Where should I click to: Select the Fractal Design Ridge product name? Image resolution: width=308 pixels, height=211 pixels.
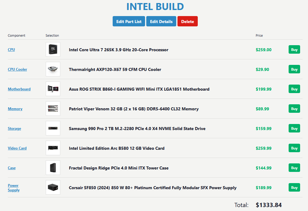click(x=119, y=168)
